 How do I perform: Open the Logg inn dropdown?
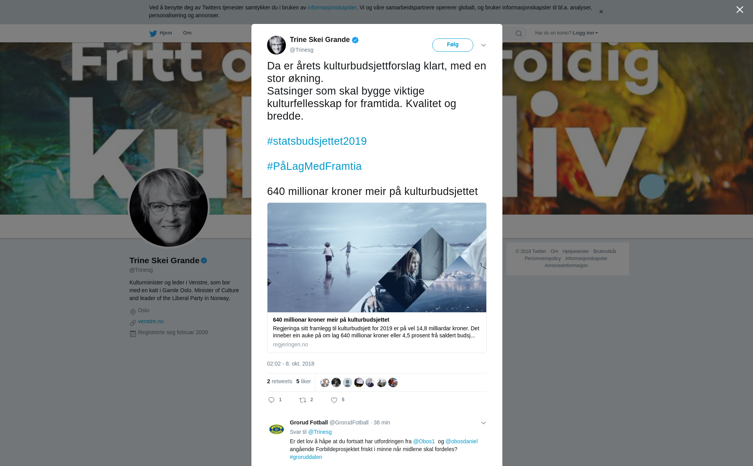585,33
